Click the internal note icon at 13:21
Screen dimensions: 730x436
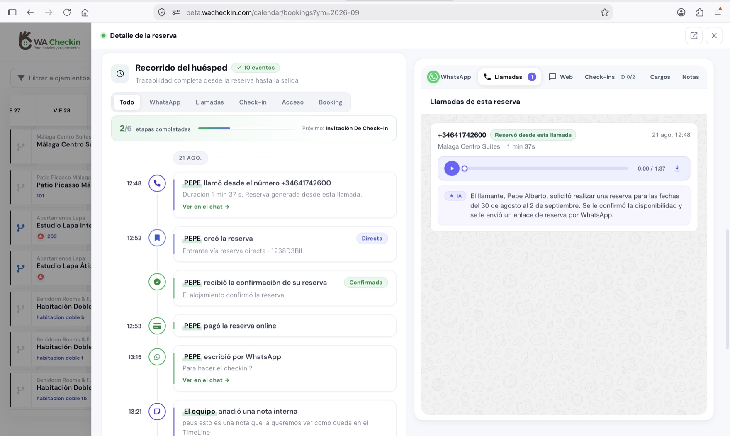(157, 412)
